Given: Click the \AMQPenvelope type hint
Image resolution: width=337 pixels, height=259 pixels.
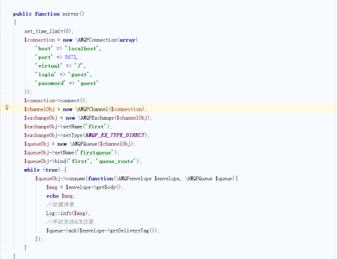Looking at the screenshot, I should tap(134, 179).
